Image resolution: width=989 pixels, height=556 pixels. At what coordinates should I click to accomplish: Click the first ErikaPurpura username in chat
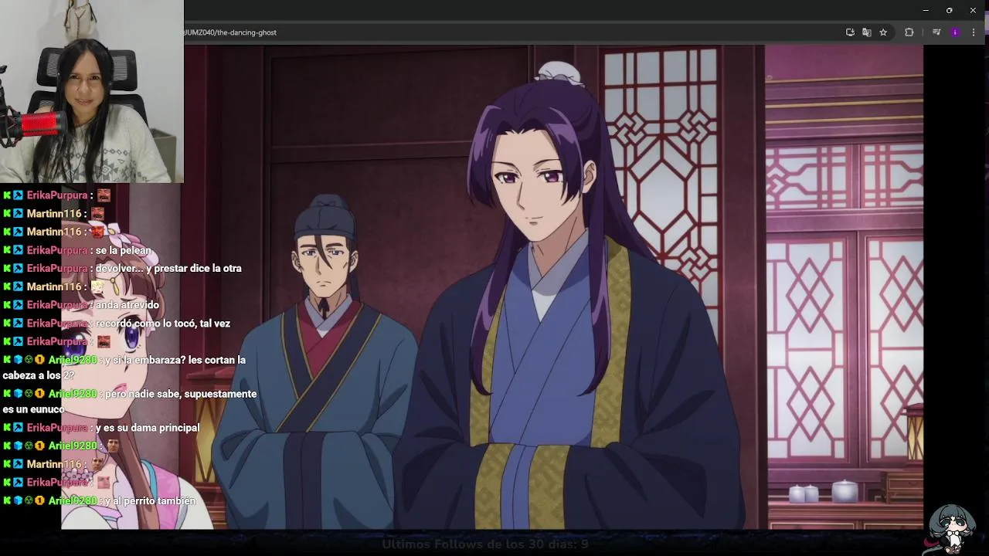57,195
